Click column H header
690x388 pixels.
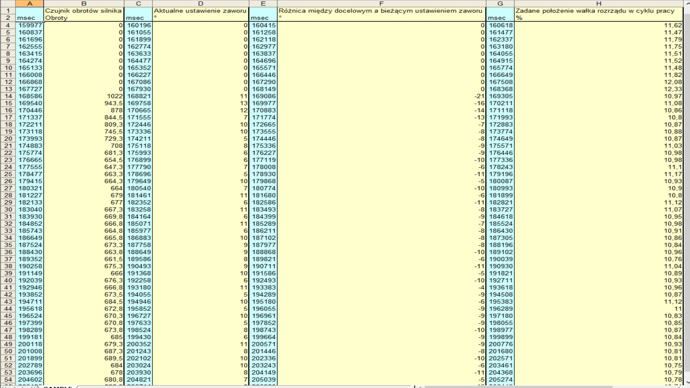(598, 4)
